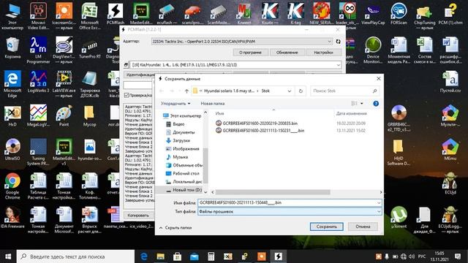Open the TunerPro RT desktop icon

point(89,48)
